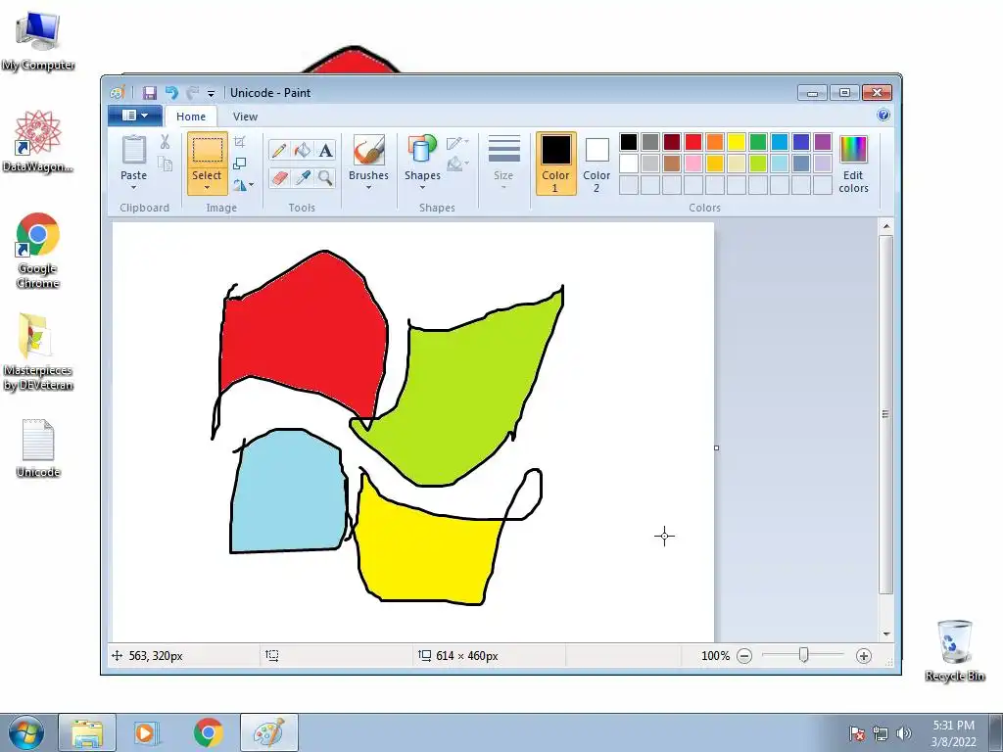Activate Color 2 background button
The image size is (1003, 752).
[597, 164]
